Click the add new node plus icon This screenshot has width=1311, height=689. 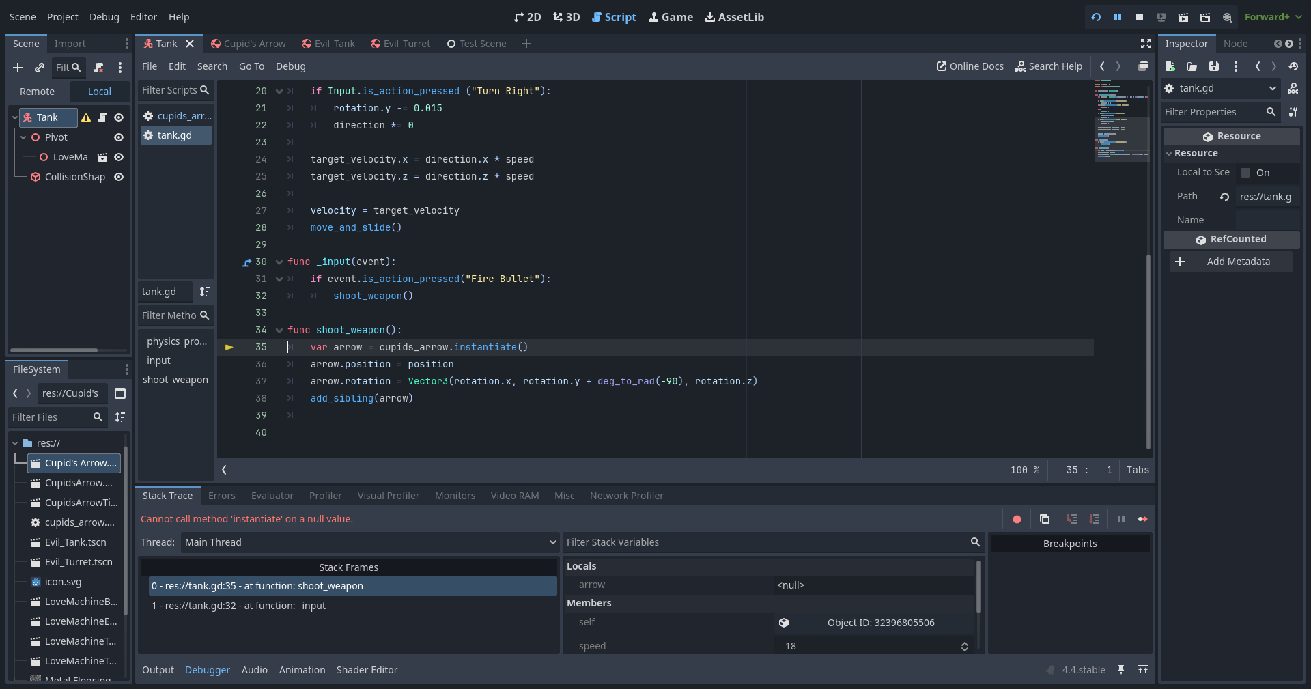click(x=18, y=68)
